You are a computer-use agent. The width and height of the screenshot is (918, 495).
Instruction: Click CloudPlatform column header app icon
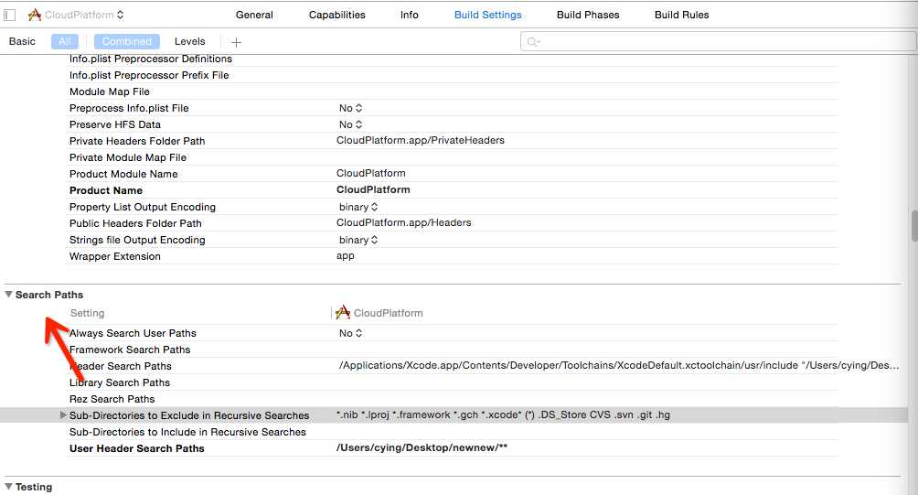point(343,312)
